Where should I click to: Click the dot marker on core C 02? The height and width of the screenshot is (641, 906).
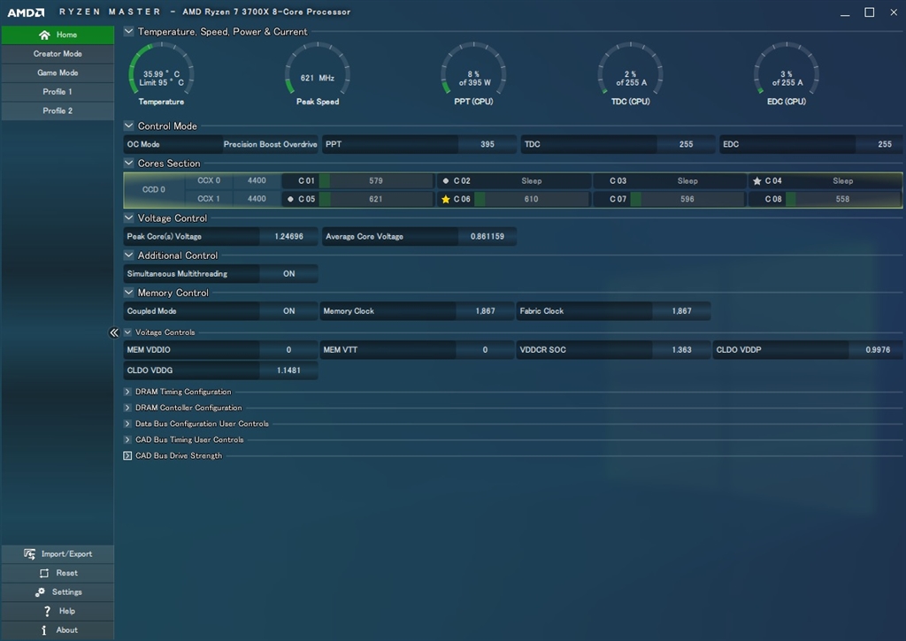[446, 180]
